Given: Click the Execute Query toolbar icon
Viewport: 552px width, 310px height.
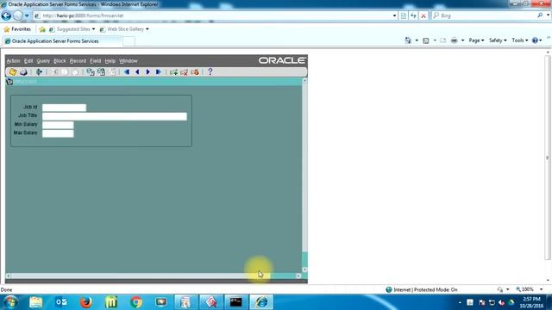Looking at the screenshot, I should pyautogui.click(x=101, y=72).
